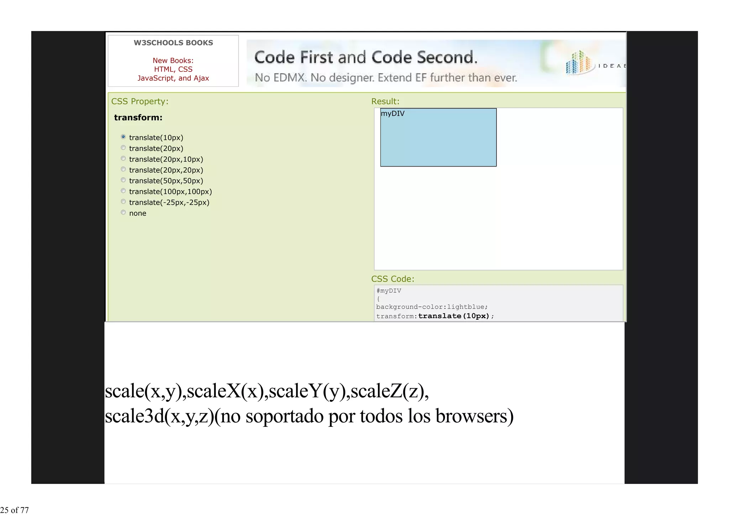
Task: Click the HTML, CSS books link
Action: tap(173, 69)
